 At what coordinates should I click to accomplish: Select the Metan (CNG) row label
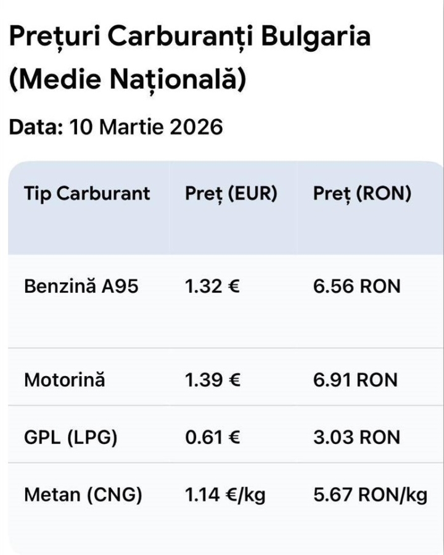(83, 495)
